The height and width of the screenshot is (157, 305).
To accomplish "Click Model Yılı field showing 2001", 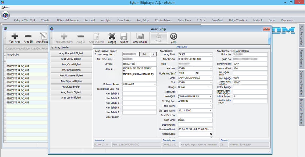I will [186, 73].
